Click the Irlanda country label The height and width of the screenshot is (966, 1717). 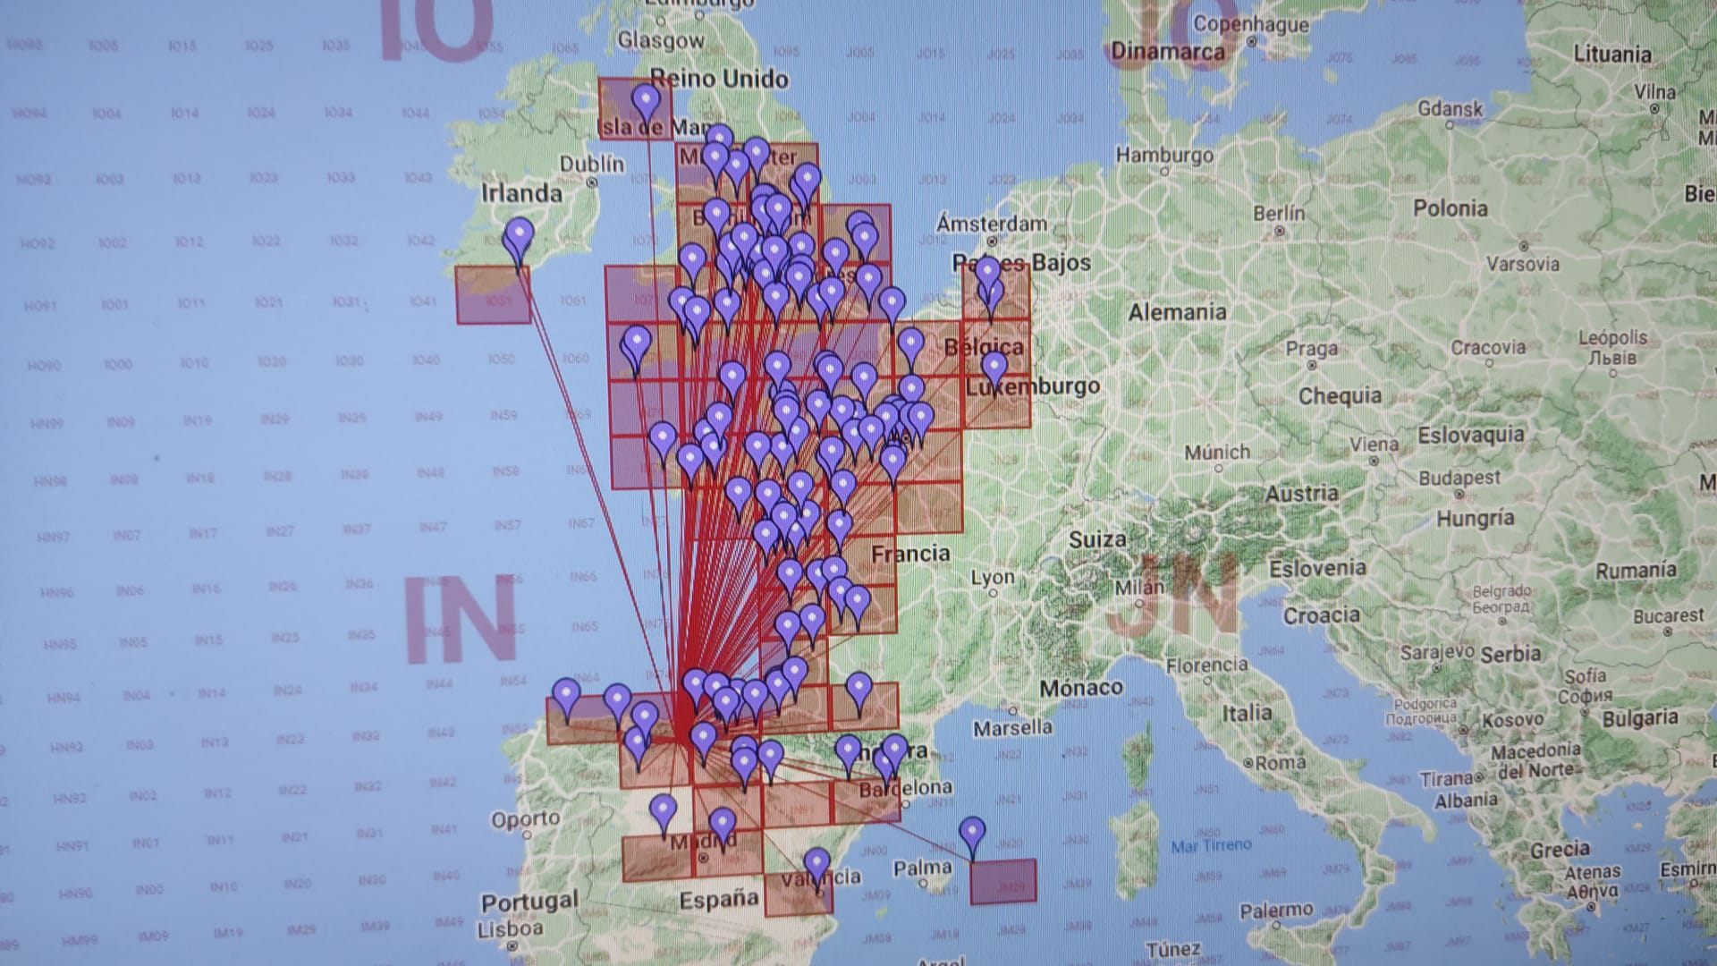pos(522,193)
